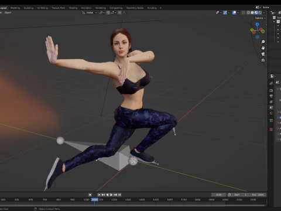The height and width of the screenshot is (211, 281).
Task: Play the animation forward
Action: [x=111, y=195]
